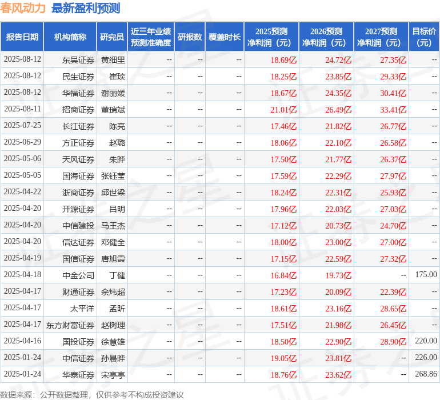Select the 机构简称 column header

coord(70,37)
